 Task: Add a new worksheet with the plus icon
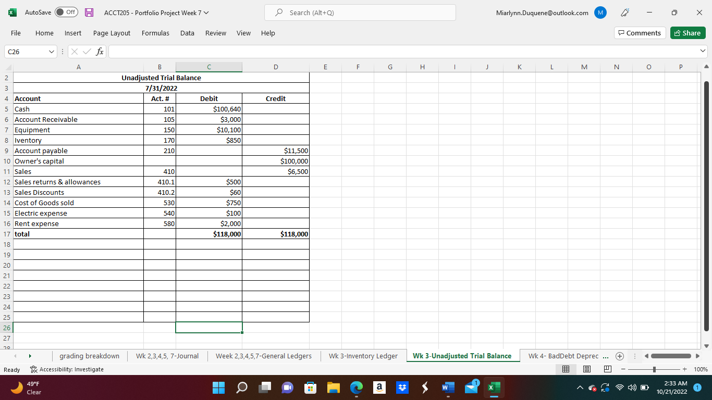coord(620,356)
